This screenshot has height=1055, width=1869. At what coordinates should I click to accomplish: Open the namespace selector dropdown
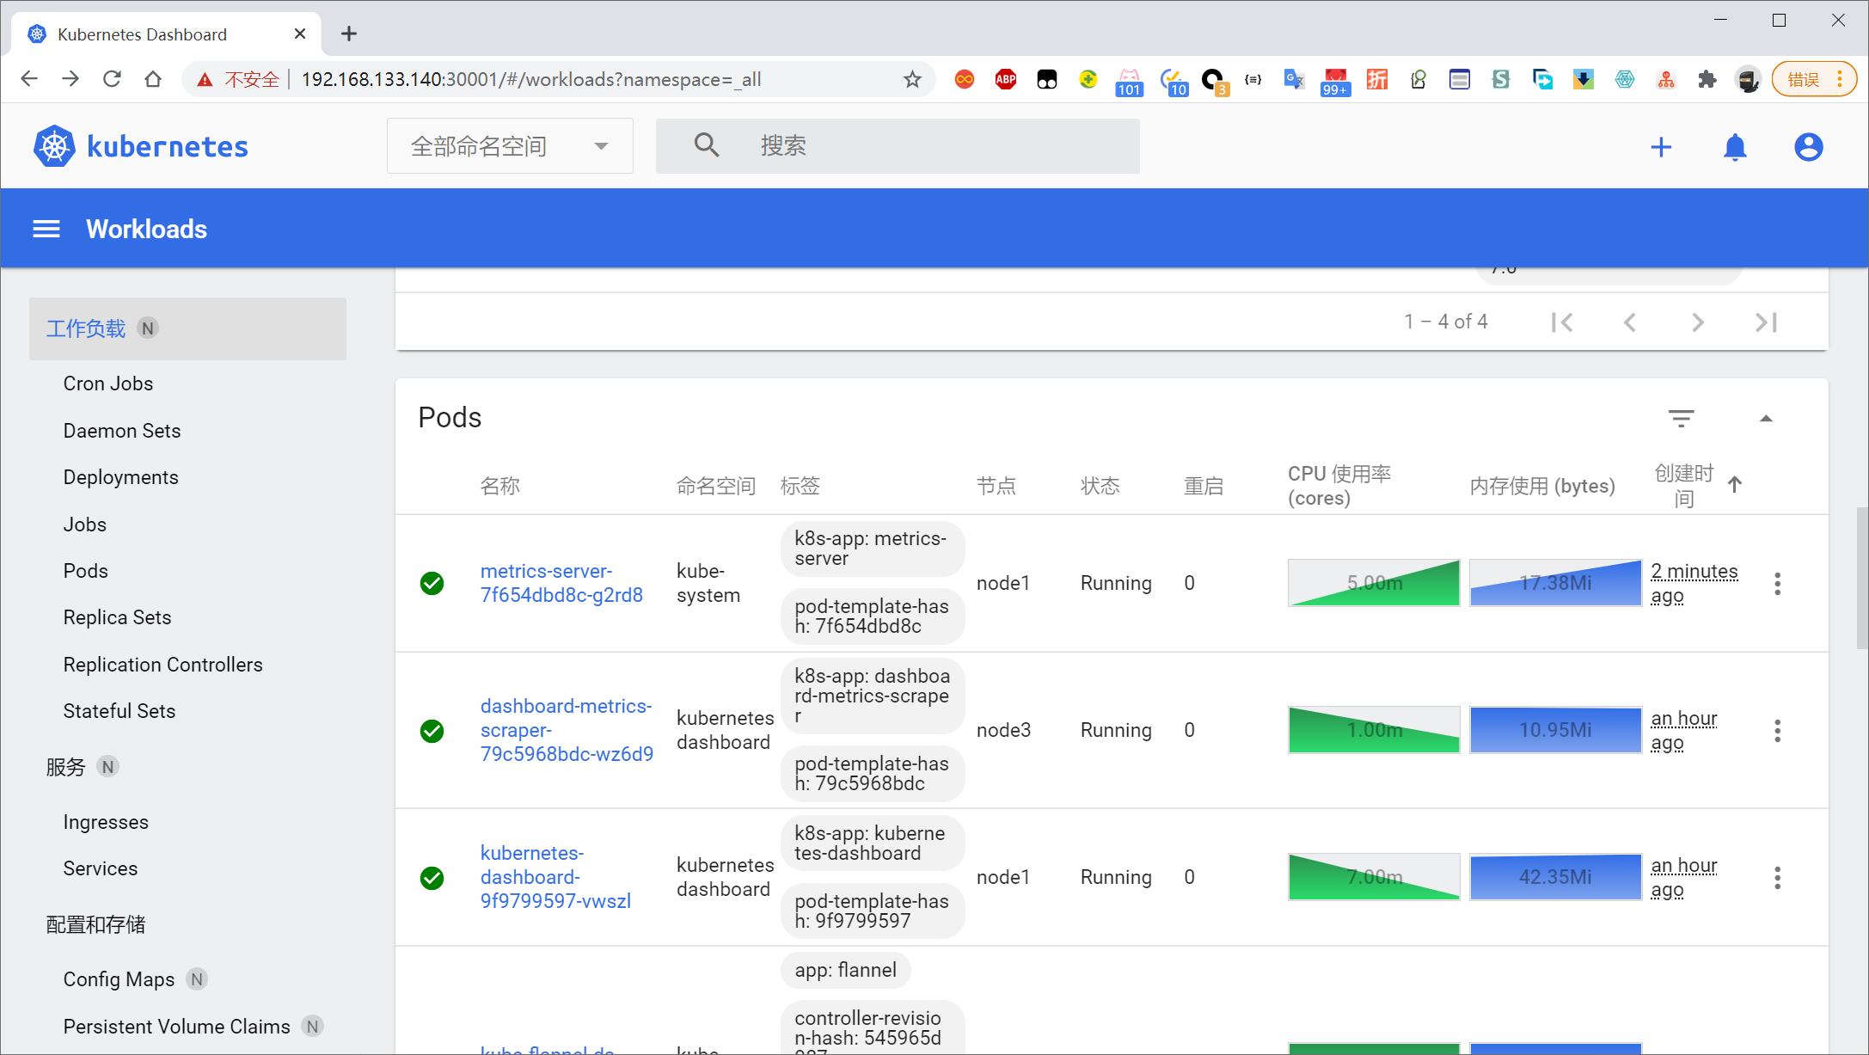tap(510, 146)
